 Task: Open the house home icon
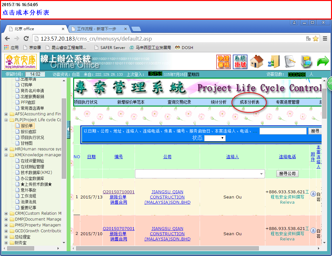[257, 62]
